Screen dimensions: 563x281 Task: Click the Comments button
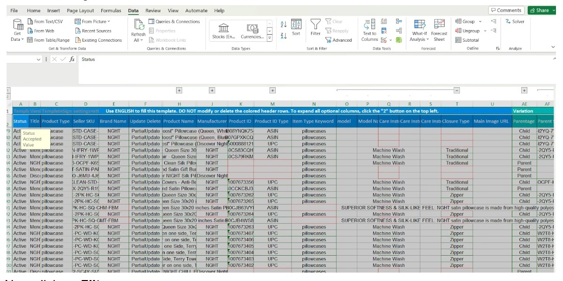point(506,10)
